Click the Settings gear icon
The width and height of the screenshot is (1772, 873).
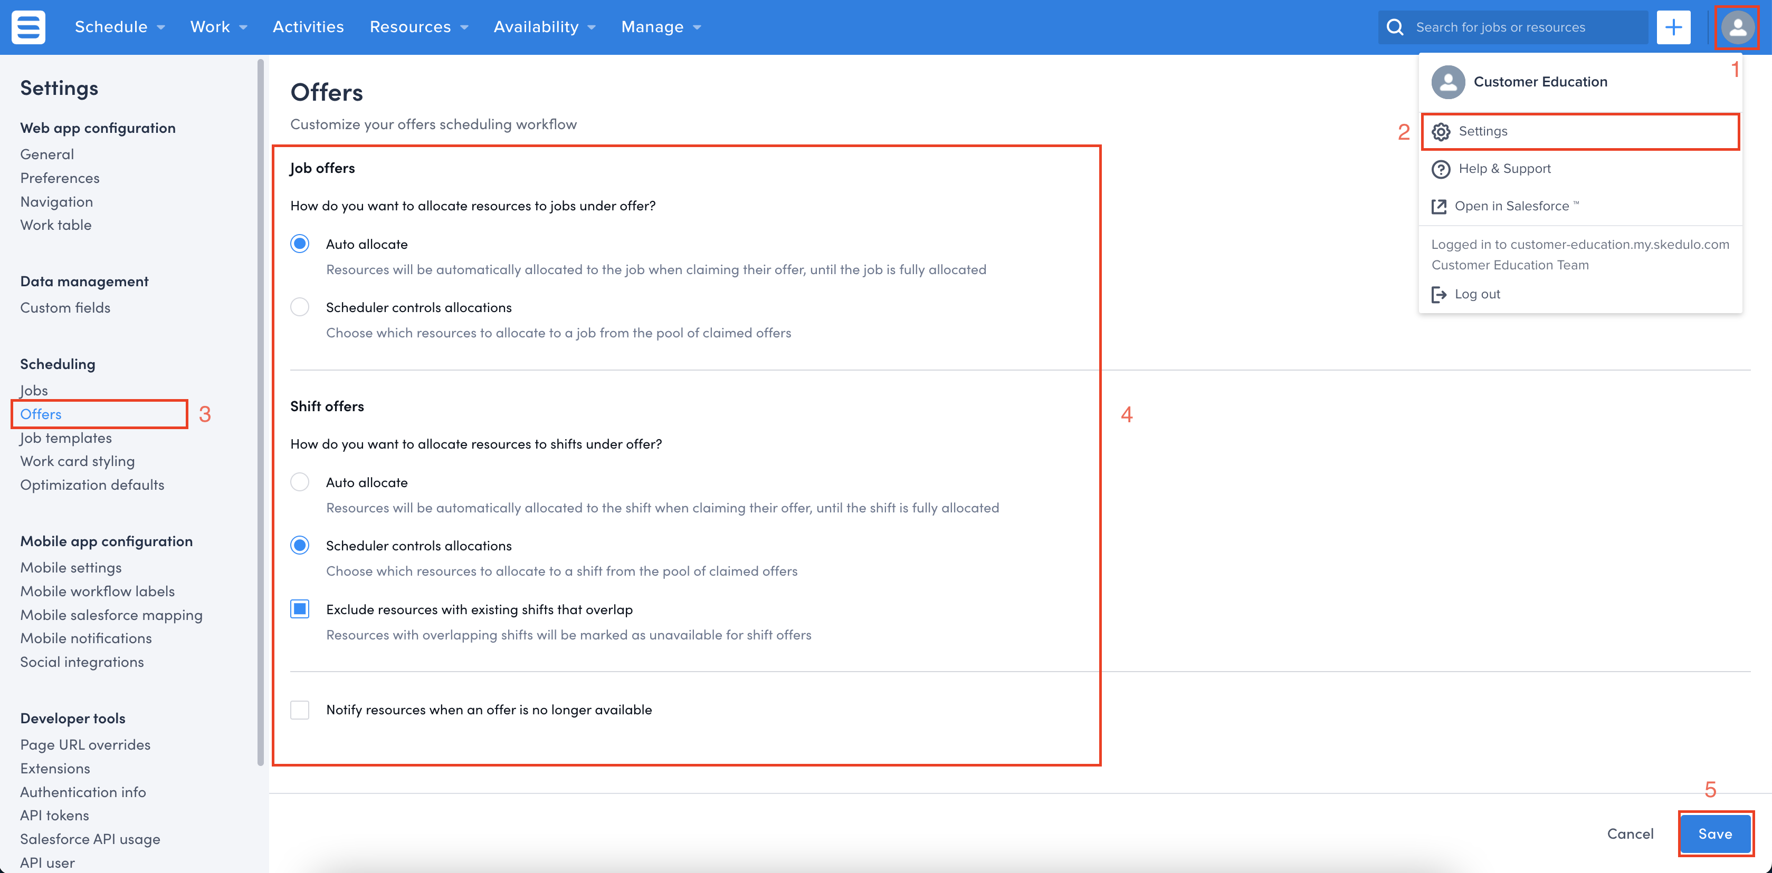(x=1441, y=131)
